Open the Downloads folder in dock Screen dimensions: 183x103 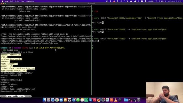tap(126, 100)
